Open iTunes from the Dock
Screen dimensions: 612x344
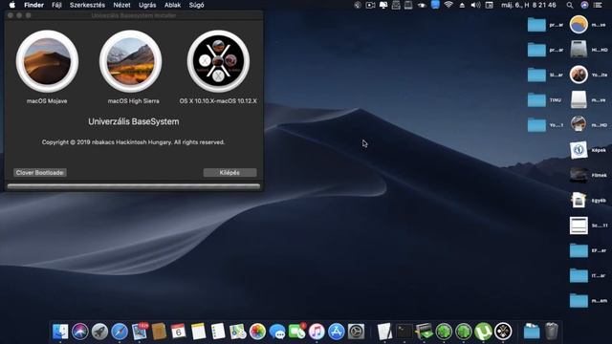317,332
